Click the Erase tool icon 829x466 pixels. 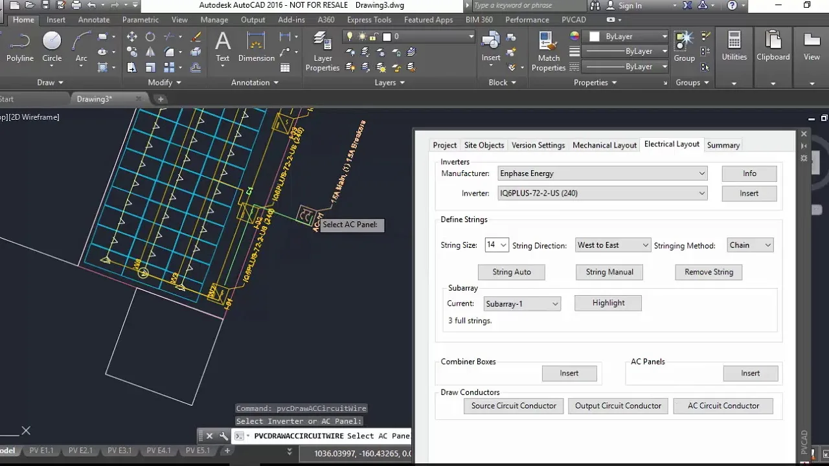195,37
